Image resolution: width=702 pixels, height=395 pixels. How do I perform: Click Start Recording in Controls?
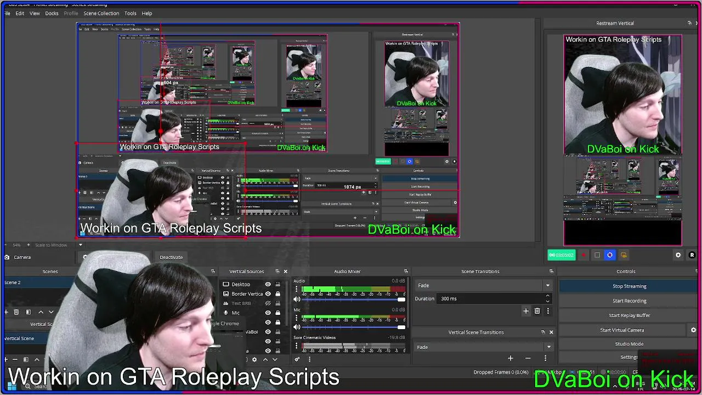coord(629,301)
